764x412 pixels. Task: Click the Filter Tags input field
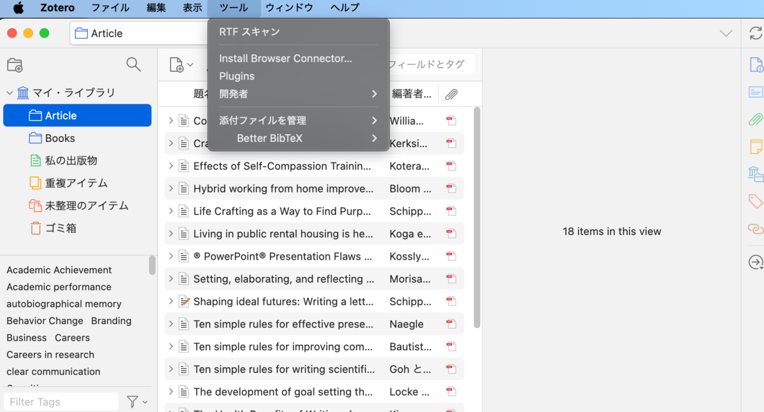tap(61, 402)
